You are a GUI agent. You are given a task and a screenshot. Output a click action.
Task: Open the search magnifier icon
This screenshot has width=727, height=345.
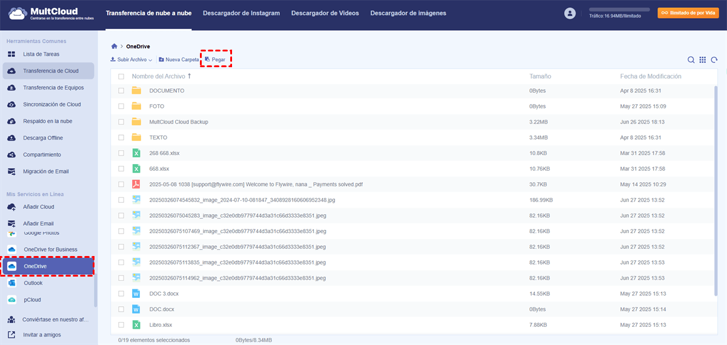[691, 60]
